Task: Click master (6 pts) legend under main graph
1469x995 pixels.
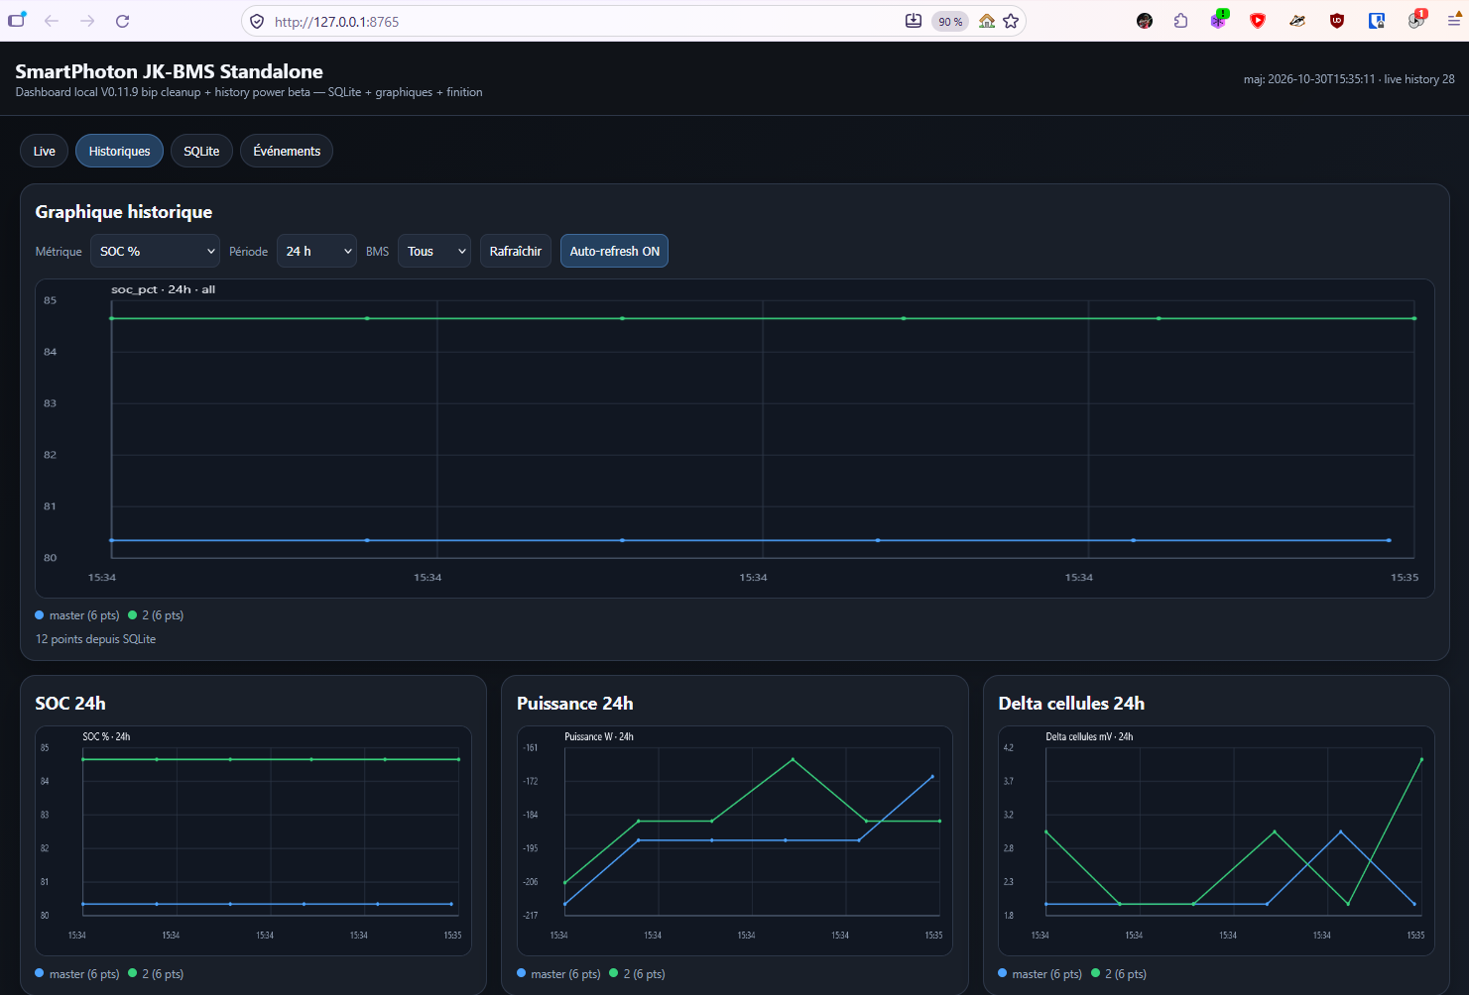Action: point(77,615)
